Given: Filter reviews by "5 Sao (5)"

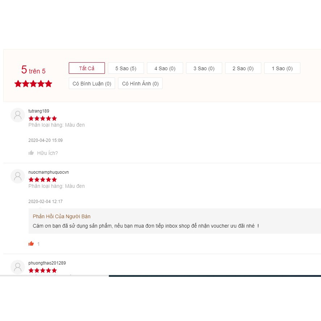Looking at the screenshot, I should coord(126,68).
